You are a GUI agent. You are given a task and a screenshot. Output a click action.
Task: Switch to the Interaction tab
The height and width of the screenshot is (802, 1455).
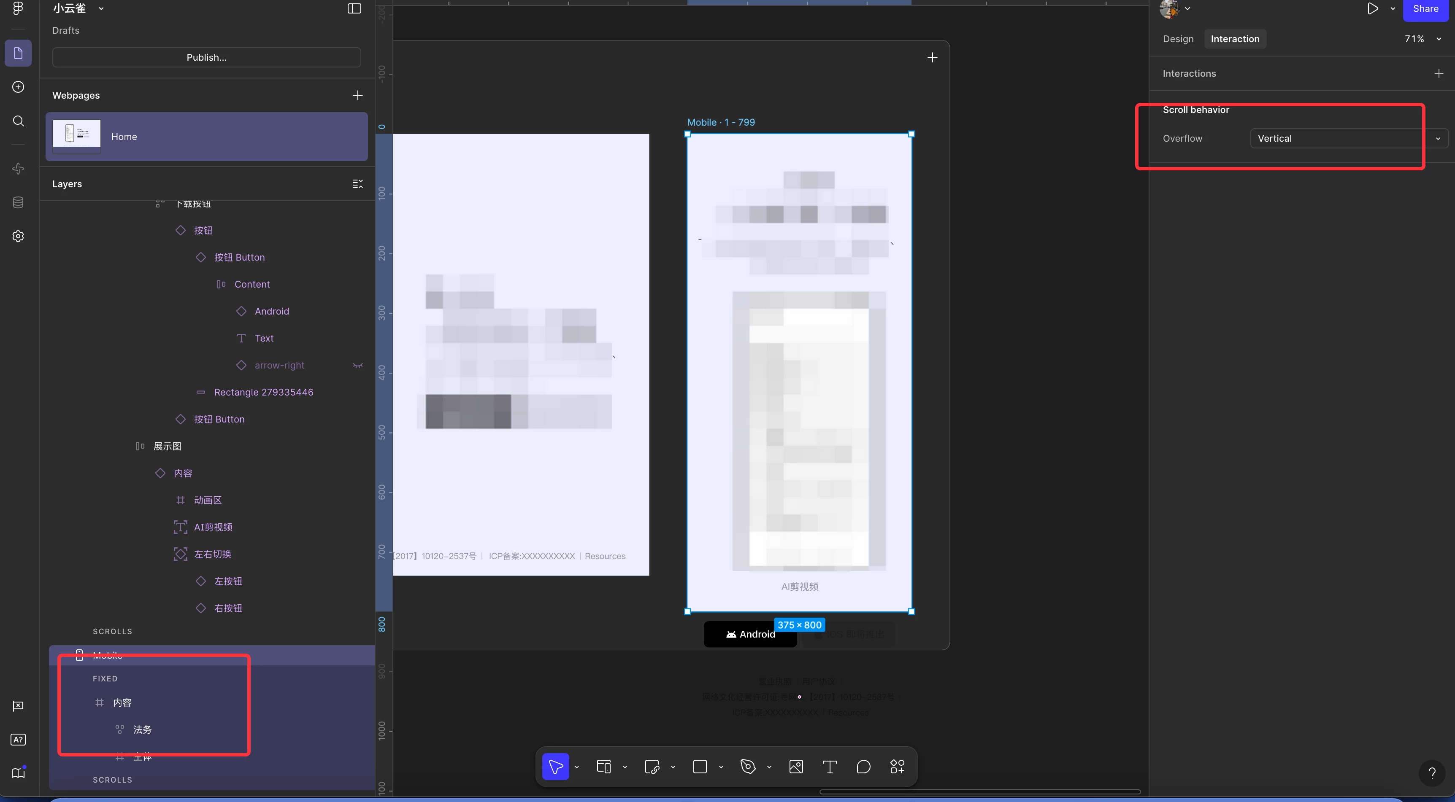click(x=1235, y=39)
